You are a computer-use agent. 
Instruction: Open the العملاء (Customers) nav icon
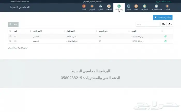click(x=84, y=7)
